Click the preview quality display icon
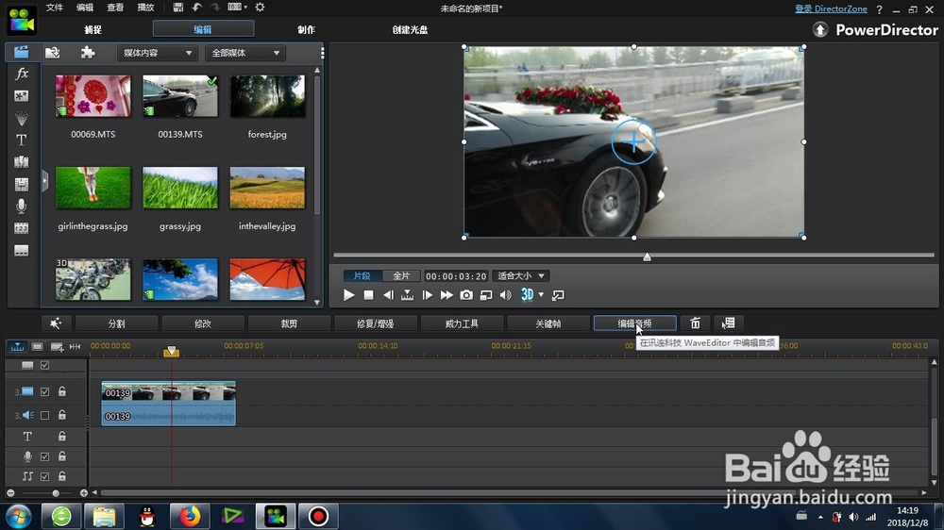 point(486,295)
